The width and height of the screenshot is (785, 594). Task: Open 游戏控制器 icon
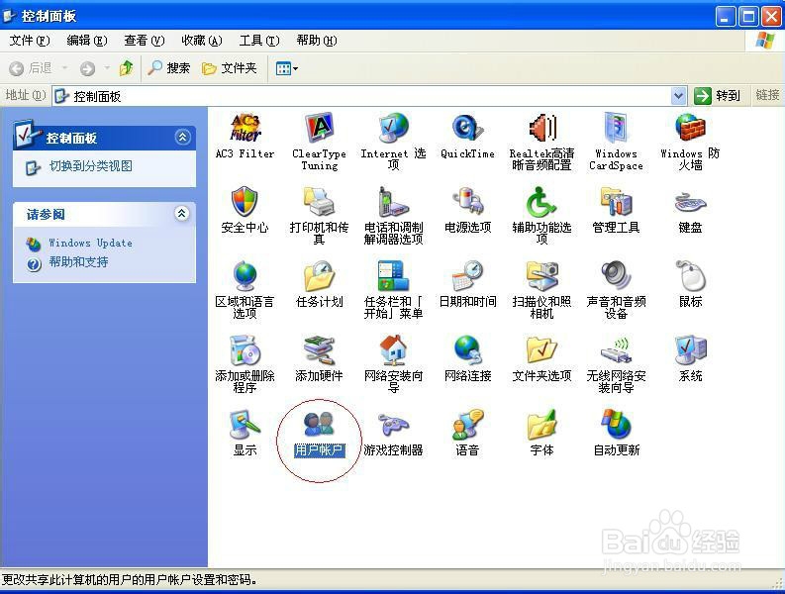pyautogui.click(x=393, y=425)
